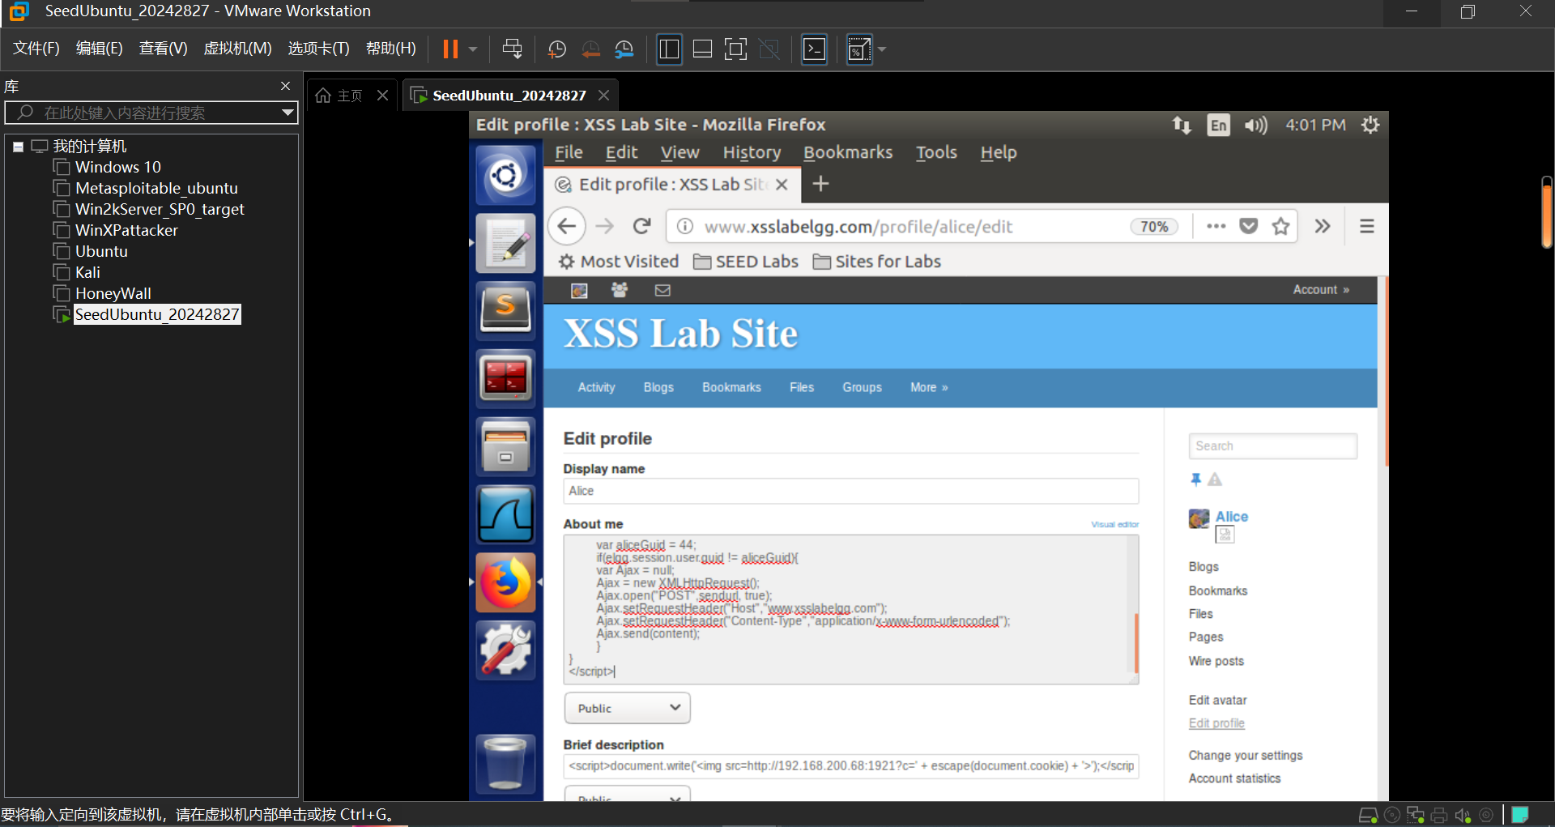This screenshot has height=827, width=1555.
Task: Launch Wireshark from the Ubuntu launcher
Action: tap(505, 514)
